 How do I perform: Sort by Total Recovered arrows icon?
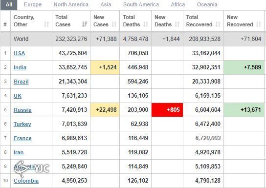point(218,24)
